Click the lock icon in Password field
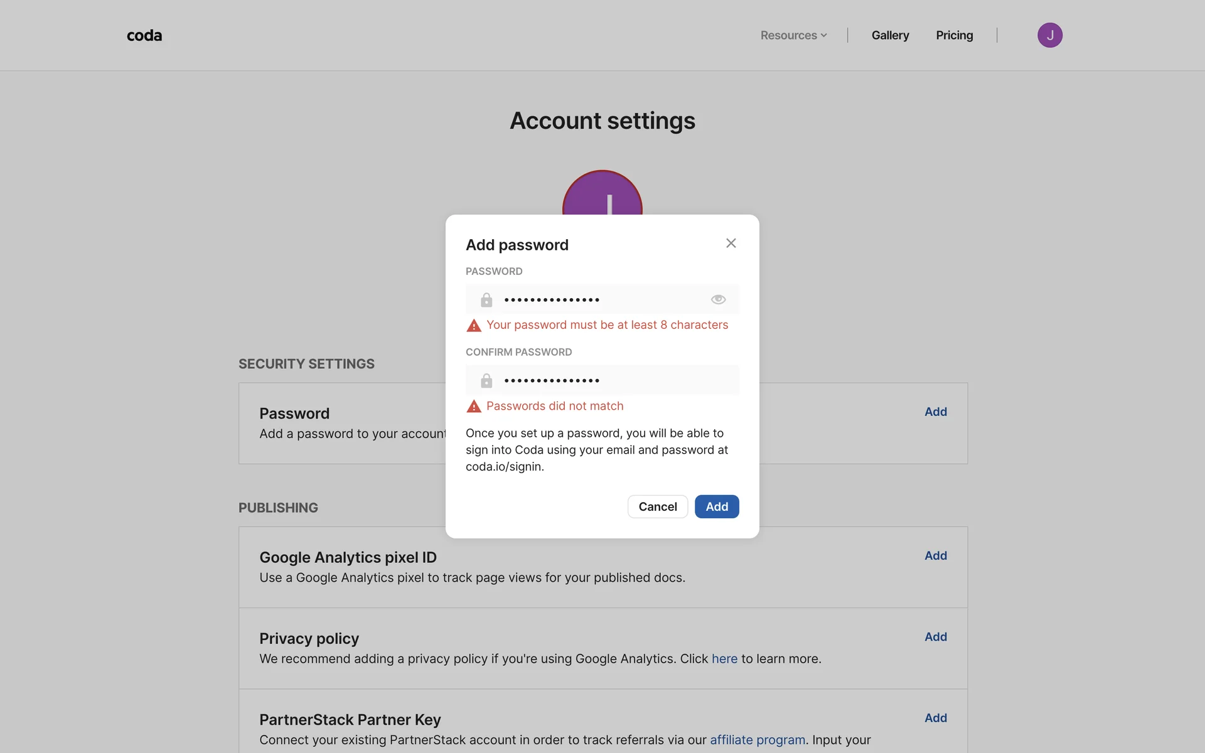 pyautogui.click(x=486, y=300)
